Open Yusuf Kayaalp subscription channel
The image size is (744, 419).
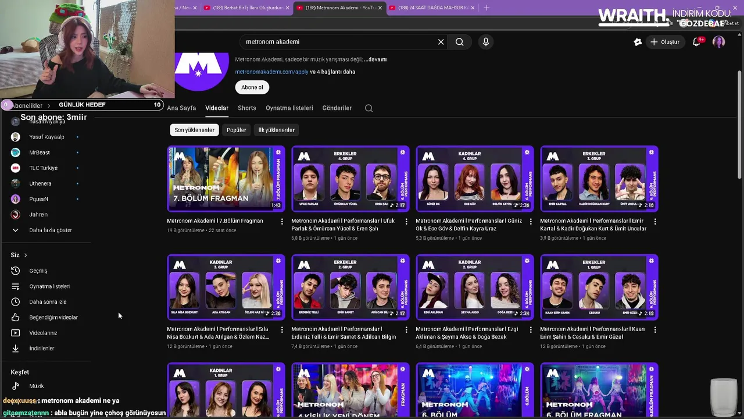pyautogui.click(x=45, y=137)
